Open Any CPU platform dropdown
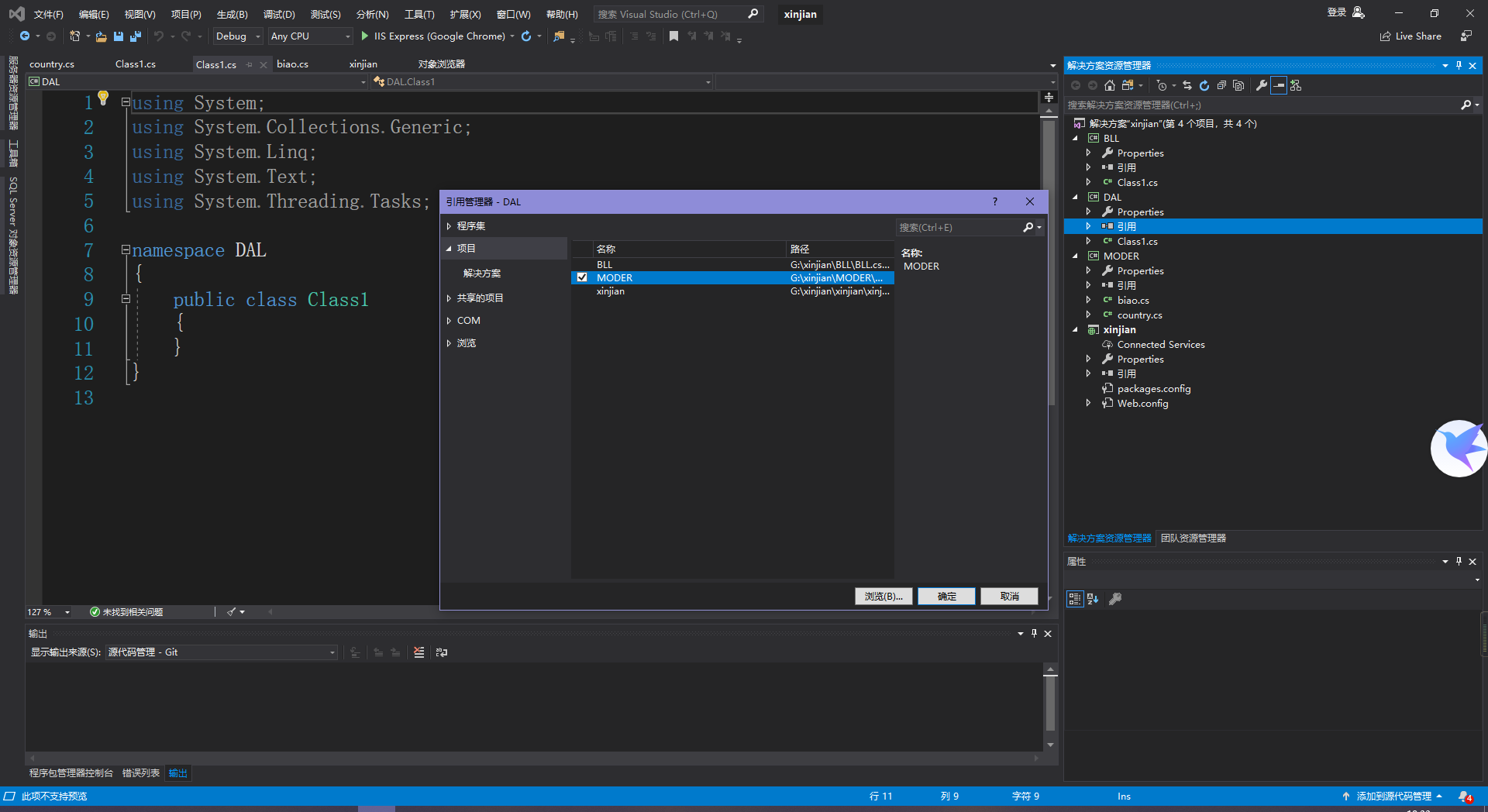 (x=310, y=36)
